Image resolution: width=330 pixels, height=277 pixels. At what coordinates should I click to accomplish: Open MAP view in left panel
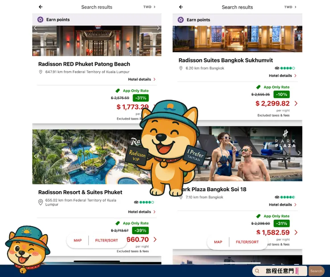(x=78, y=240)
